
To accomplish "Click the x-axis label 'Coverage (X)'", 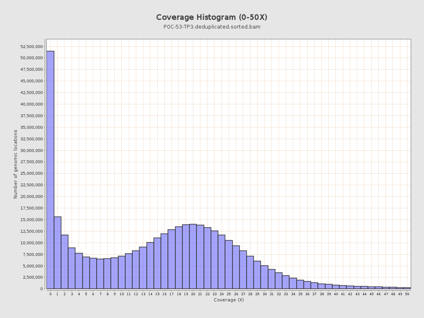I will coord(229,300).
